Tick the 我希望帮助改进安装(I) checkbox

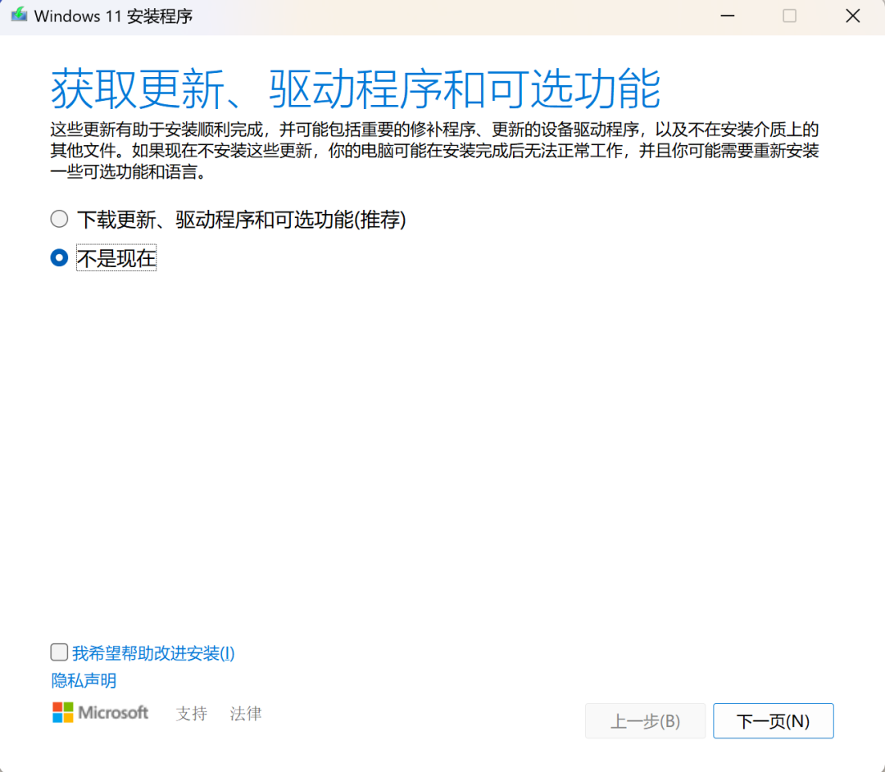(59, 652)
